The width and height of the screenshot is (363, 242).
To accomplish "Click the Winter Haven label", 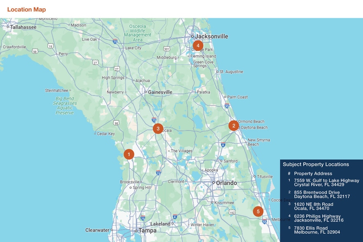I will pyautogui.click(x=202, y=225).
